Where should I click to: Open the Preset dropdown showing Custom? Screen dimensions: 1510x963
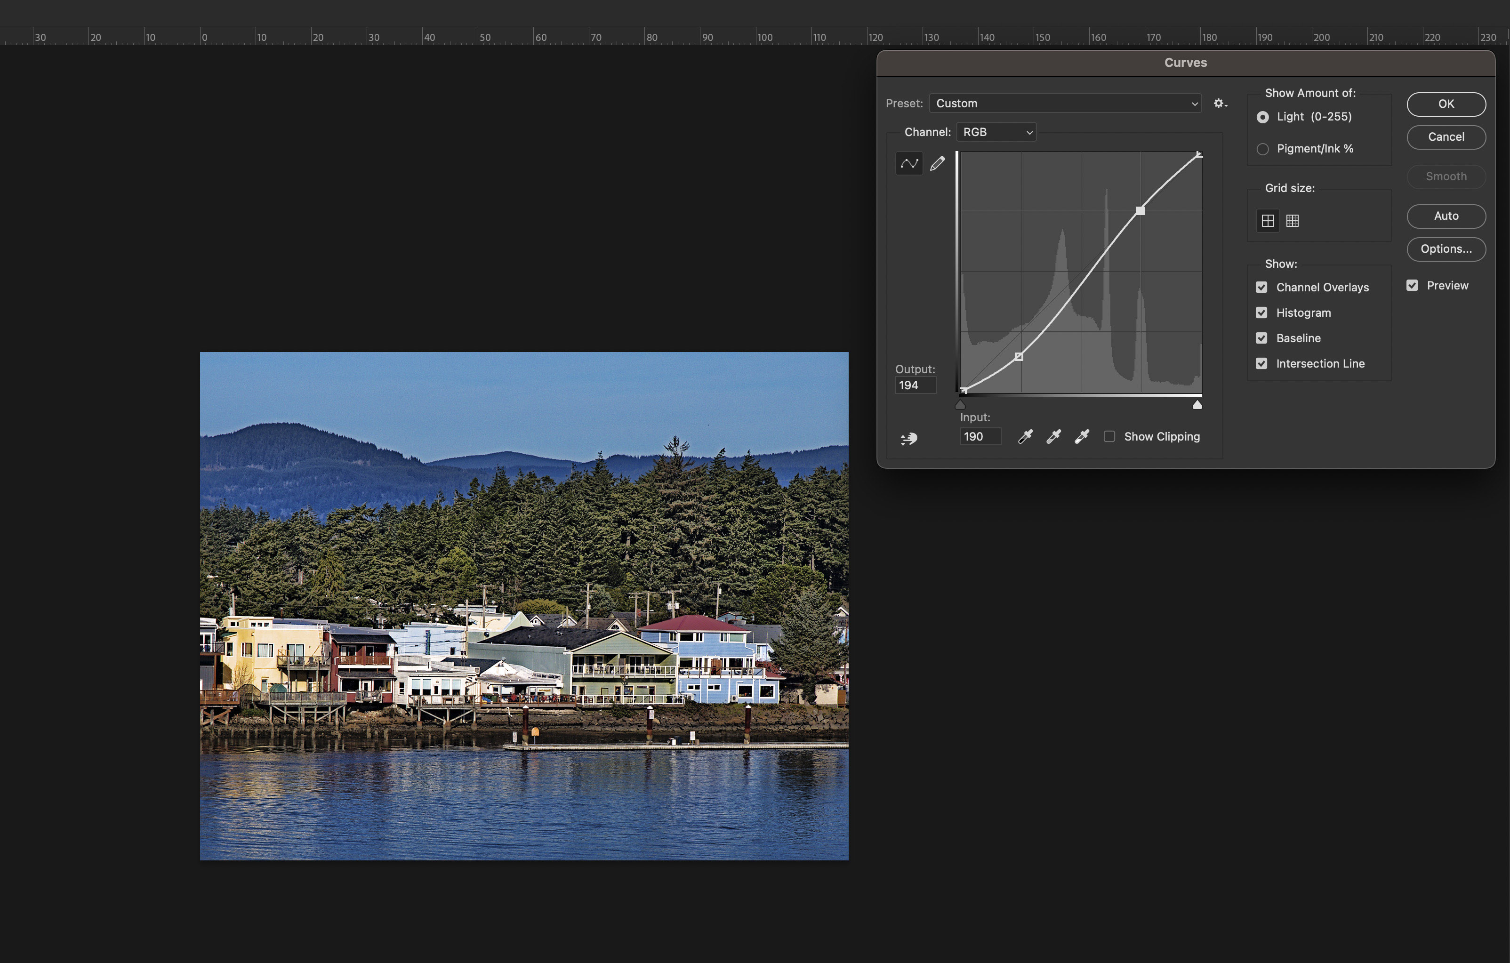coord(1065,104)
